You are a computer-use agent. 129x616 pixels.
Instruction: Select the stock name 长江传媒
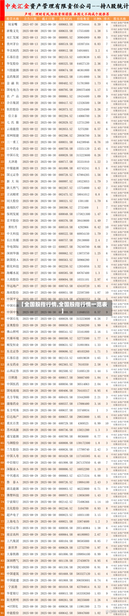tap(13, 240)
